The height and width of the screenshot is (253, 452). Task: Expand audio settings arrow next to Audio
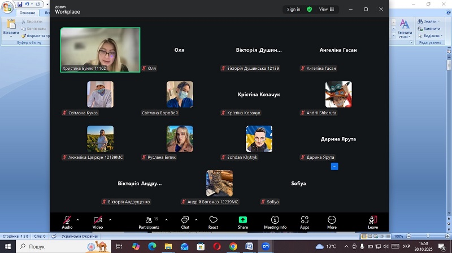(x=77, y=219)
